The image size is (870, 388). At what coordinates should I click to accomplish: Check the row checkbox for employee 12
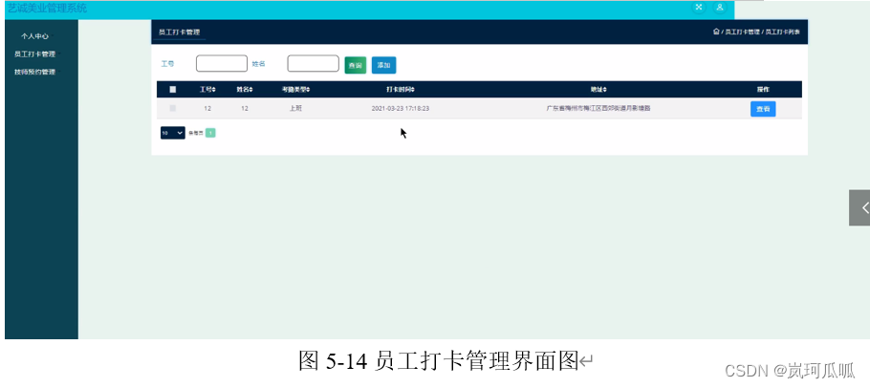pos(172,109)
